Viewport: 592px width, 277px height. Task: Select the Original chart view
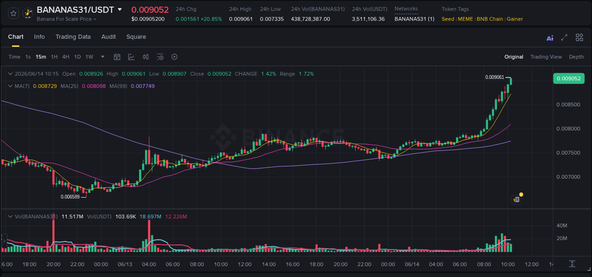click(x=514, y=57)
